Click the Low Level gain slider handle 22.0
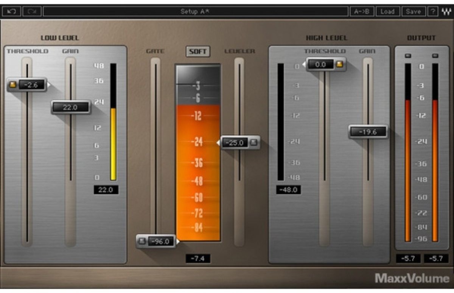This screenshot has width=454, height=293. [x=71, y=107]
